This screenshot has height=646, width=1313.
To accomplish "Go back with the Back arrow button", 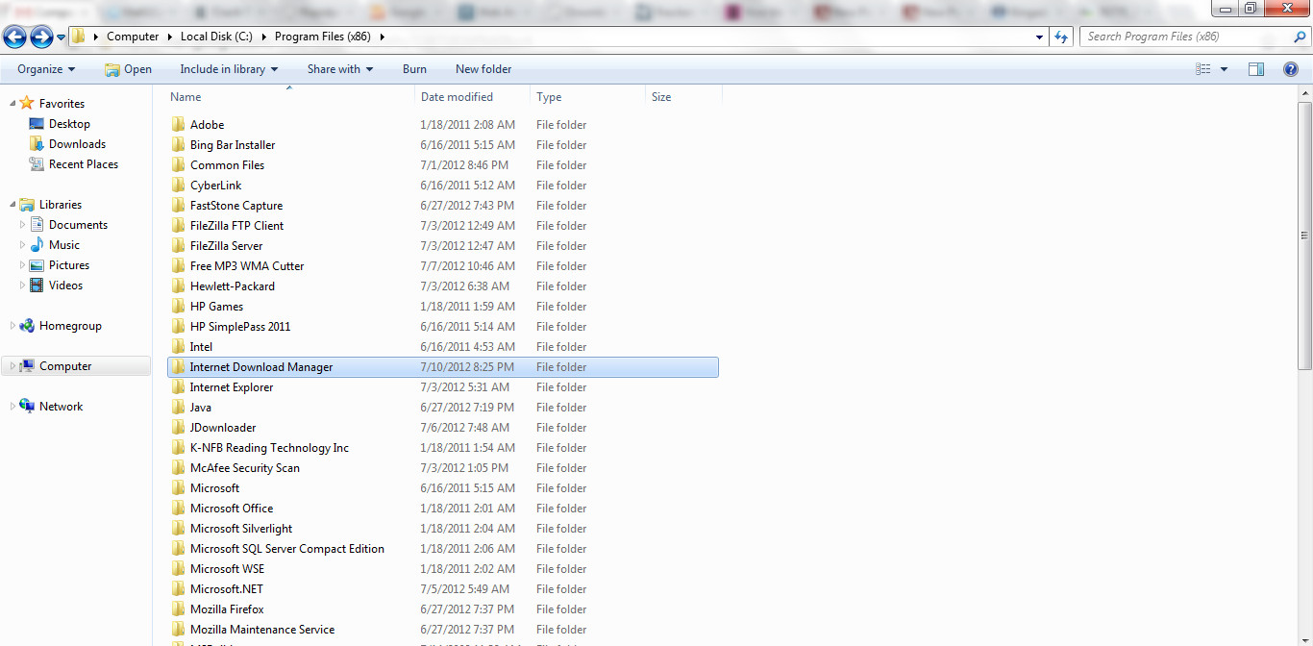I will (x=14, y=37).
